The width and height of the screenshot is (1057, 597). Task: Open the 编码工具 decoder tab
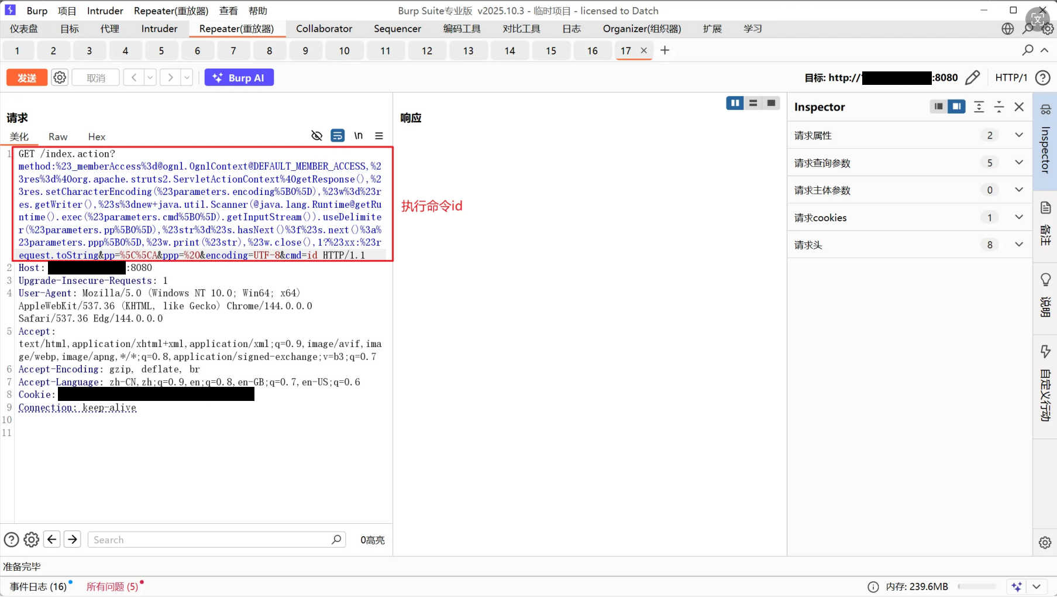(x=462, y=29)
